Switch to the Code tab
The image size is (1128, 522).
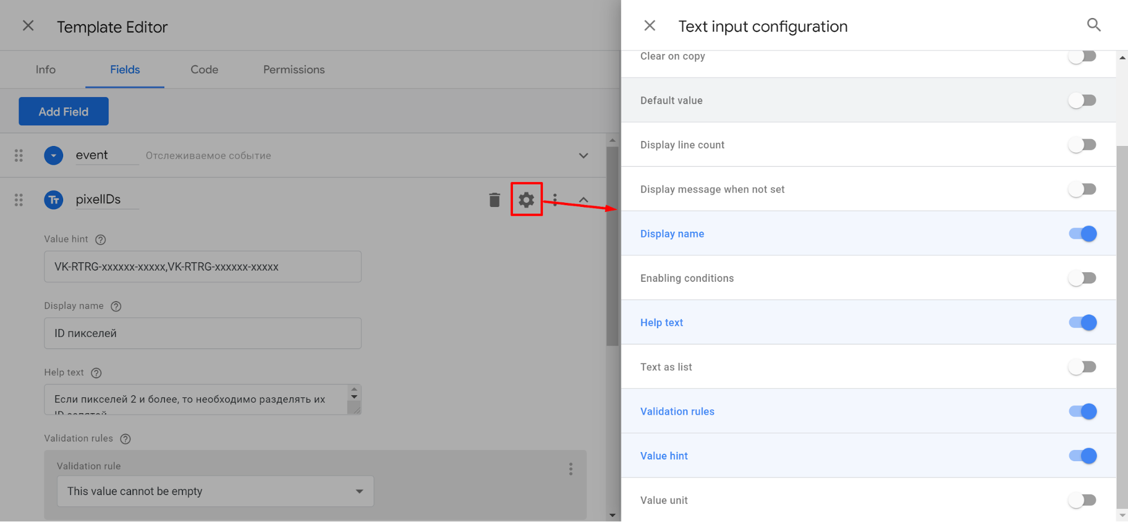pyautogui.click(x=204, y=70)
